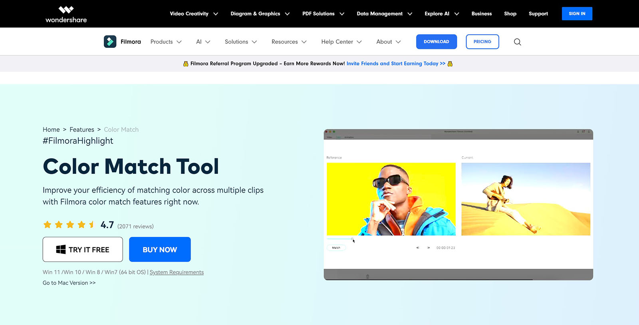This screenshot has height=325, width=639.
Task: Click the Match button in the preview
Action: [x=336, y=248]
